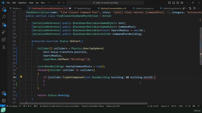Viewport: 202px width, 113px height.
Task: Open the Go menu
Action: [37, 3]
